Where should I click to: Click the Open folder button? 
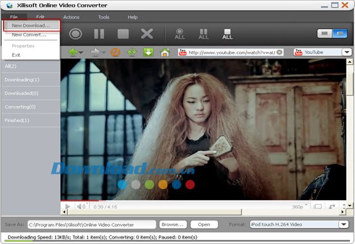tap(204, 224)
